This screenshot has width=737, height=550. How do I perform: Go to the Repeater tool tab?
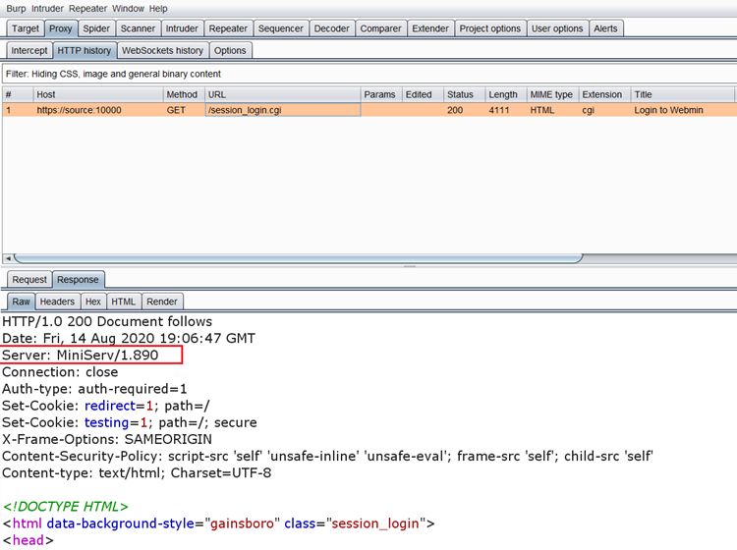point(228,28)
